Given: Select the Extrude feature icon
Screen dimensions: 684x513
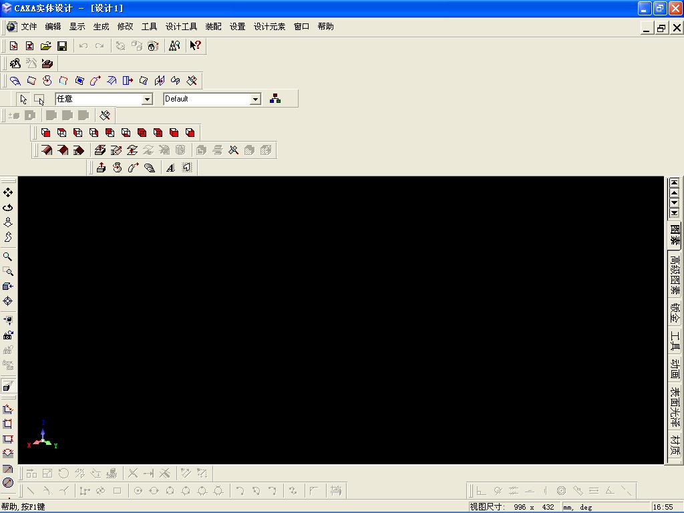Looking at the screenshot, I should pos(102,168).
